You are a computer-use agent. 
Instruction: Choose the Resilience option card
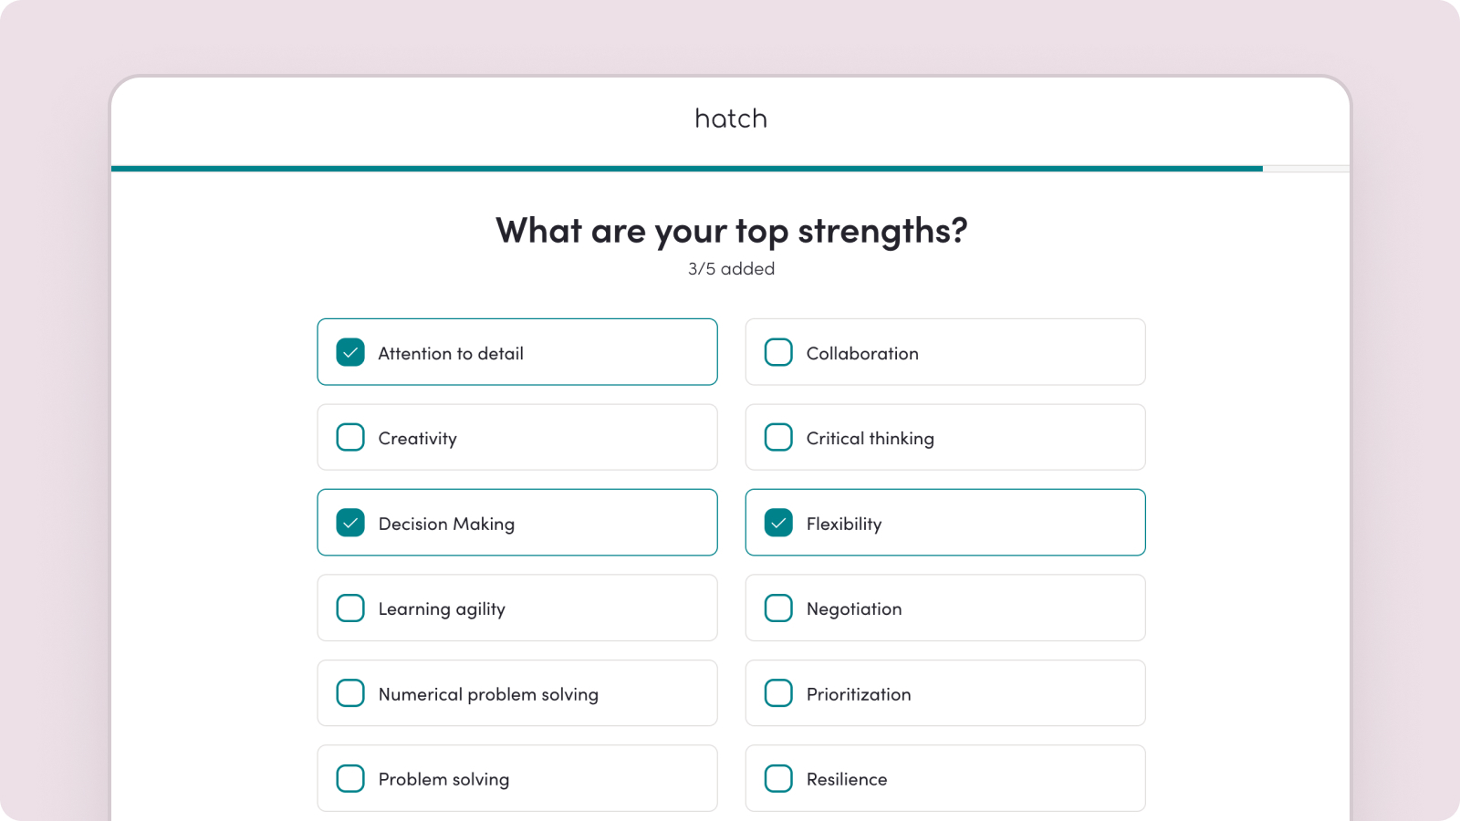click(945, 778)
